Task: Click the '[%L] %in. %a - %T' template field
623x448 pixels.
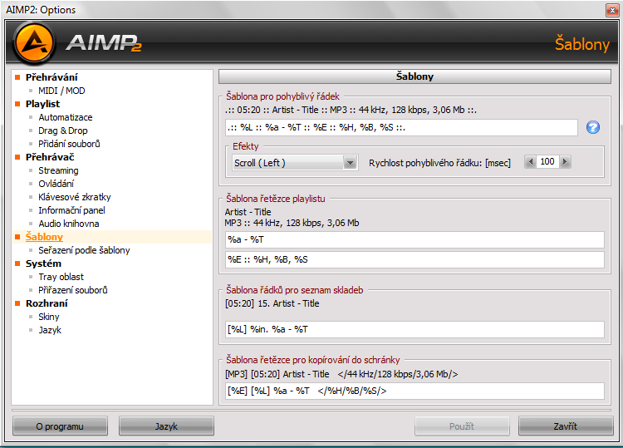Action: click(415, 329)
